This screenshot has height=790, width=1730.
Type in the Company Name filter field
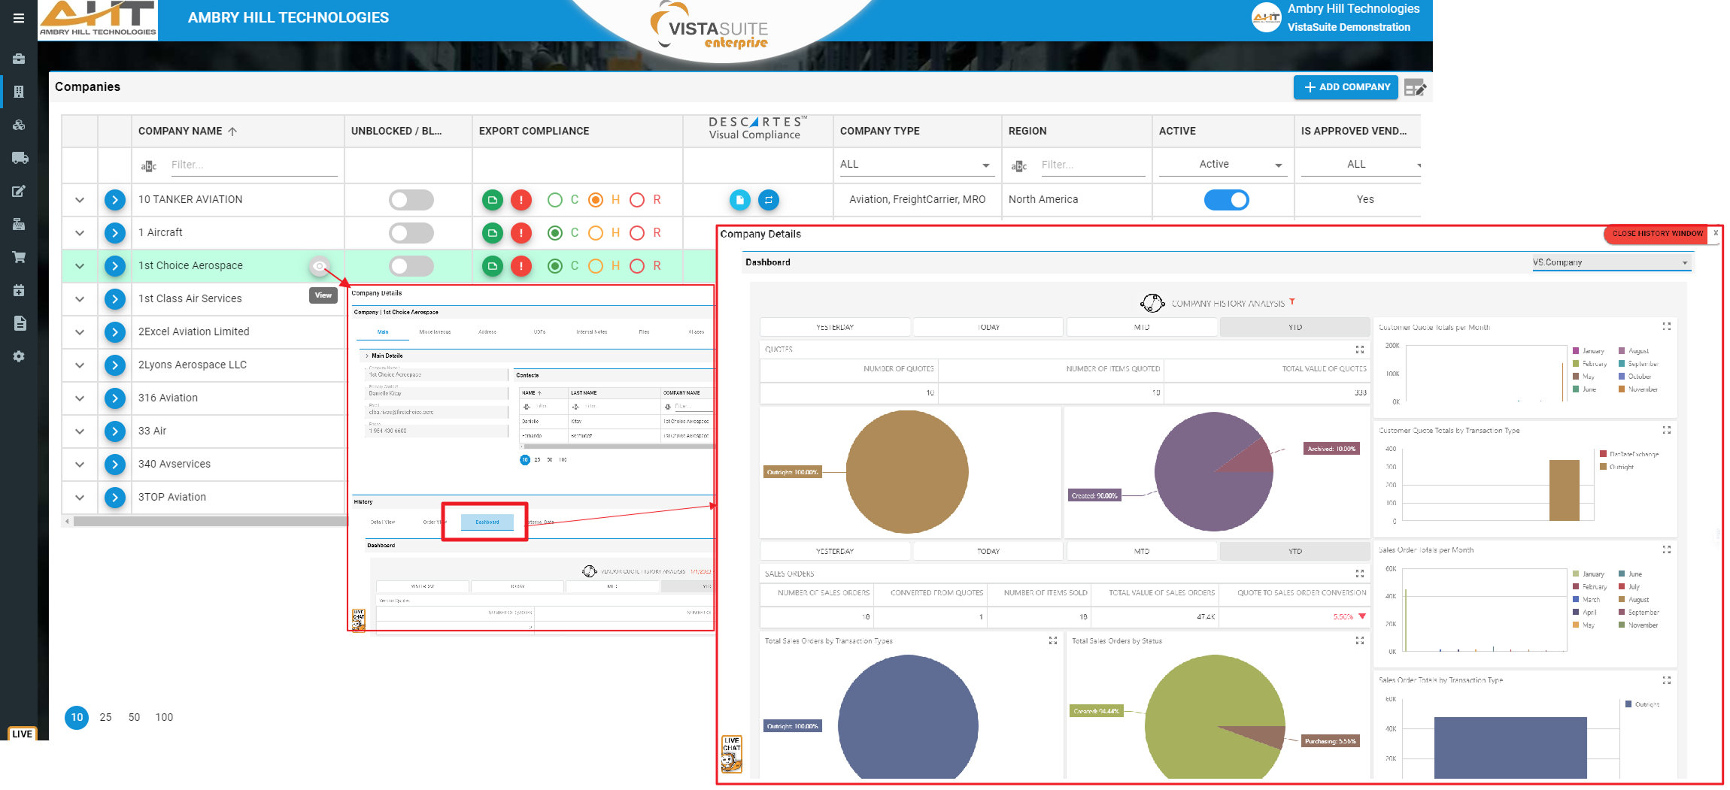click(253, 165)
